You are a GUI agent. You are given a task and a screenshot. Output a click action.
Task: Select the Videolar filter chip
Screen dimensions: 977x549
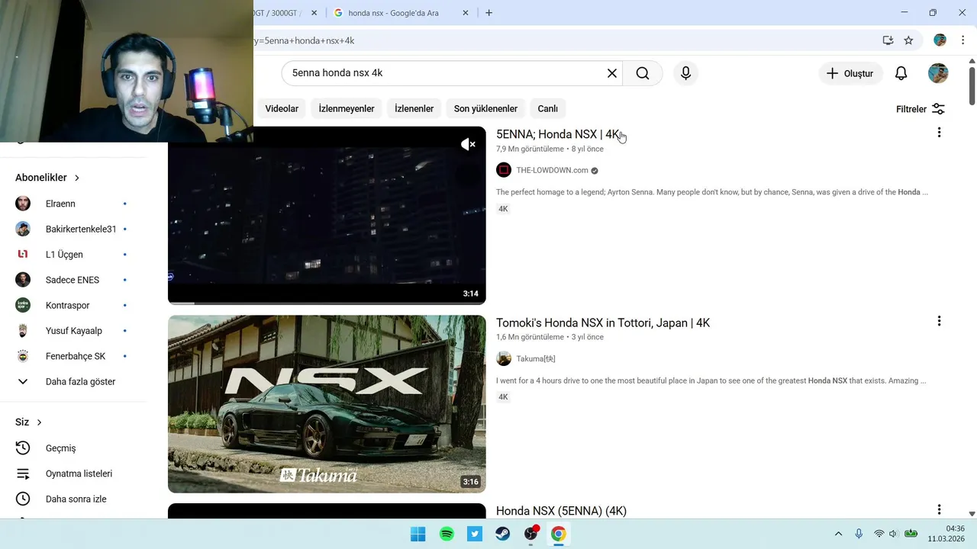coord(282,108)
